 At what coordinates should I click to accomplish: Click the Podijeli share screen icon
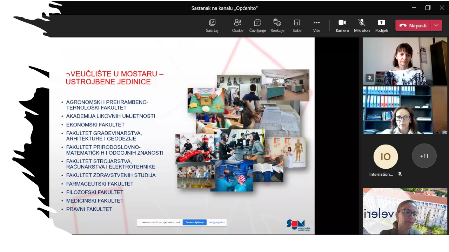tap(381, 26)
